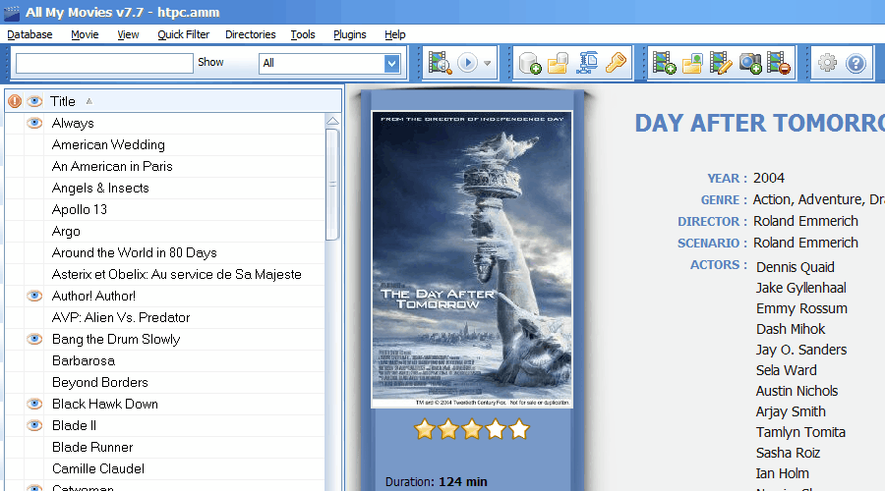Select Blade Runner in the list
This screenshot has height=491, width=885.
(92, 447)
